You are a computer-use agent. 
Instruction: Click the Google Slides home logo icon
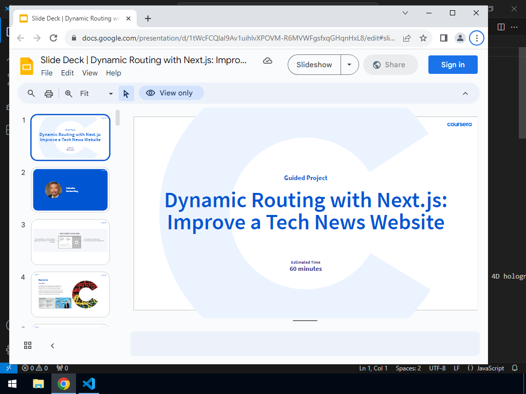tap(27, 66)
